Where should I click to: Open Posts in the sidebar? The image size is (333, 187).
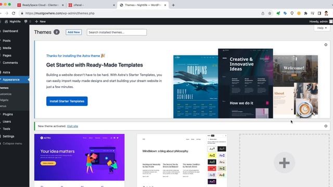pos(7,41)
